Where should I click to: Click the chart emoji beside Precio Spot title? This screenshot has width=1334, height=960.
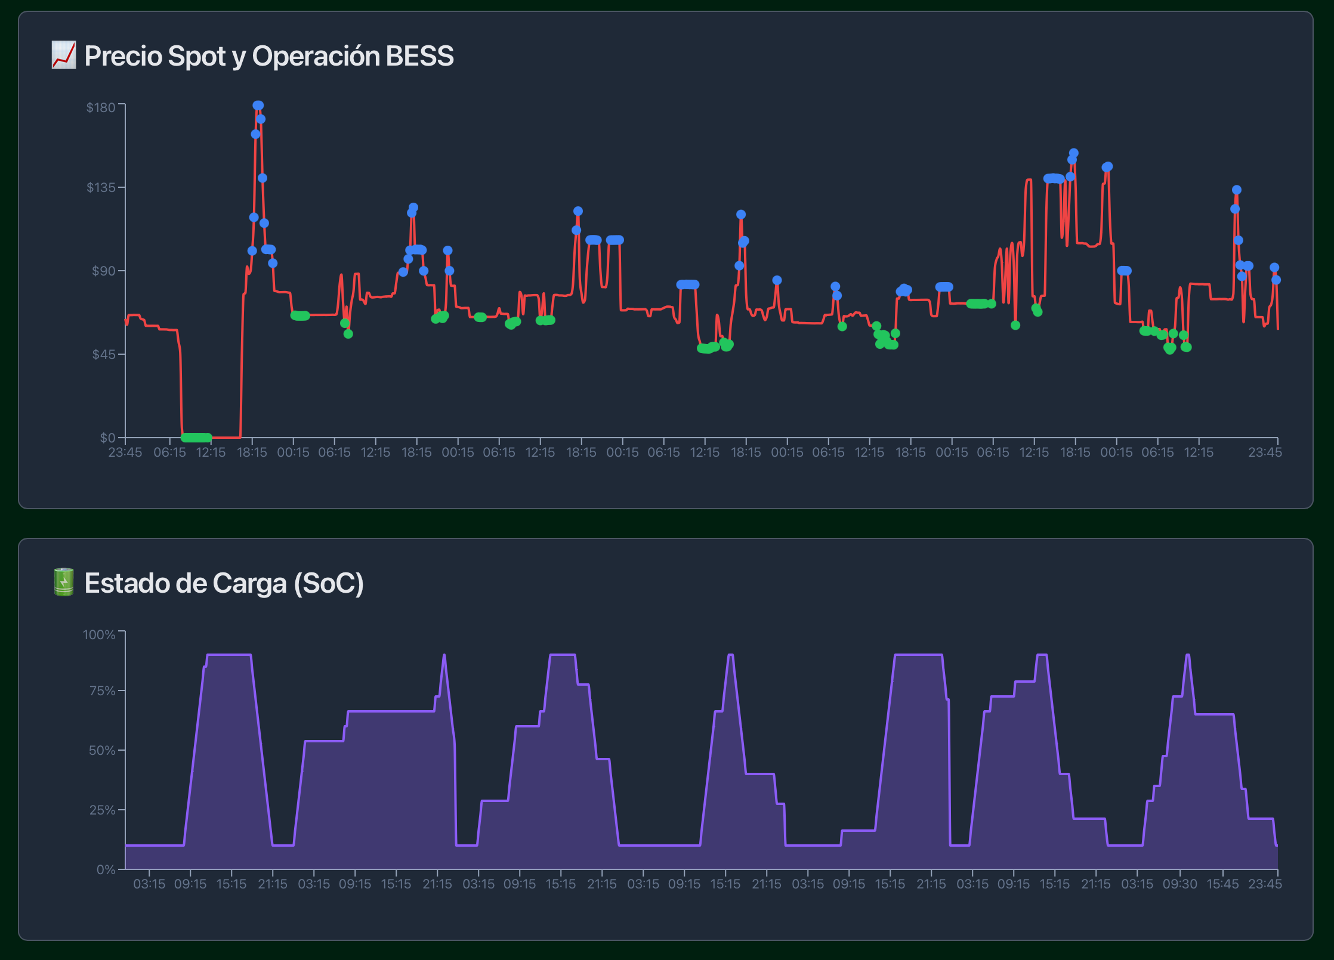63,55
